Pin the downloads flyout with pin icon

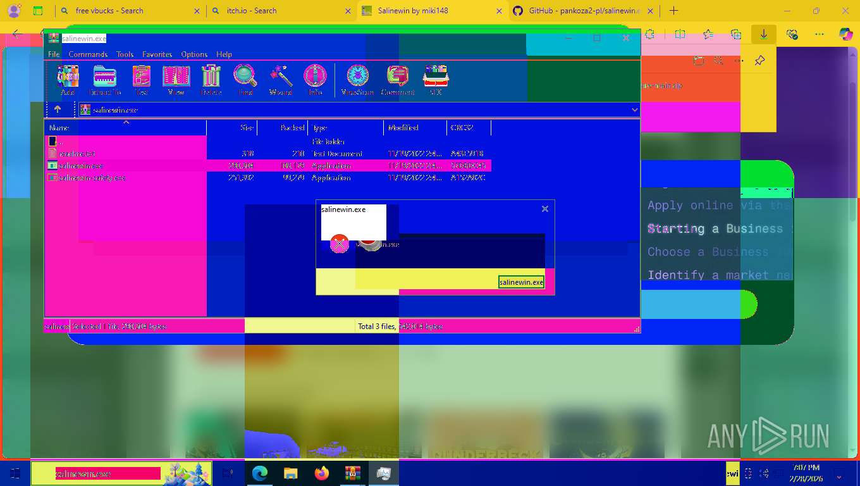point(760,61)
